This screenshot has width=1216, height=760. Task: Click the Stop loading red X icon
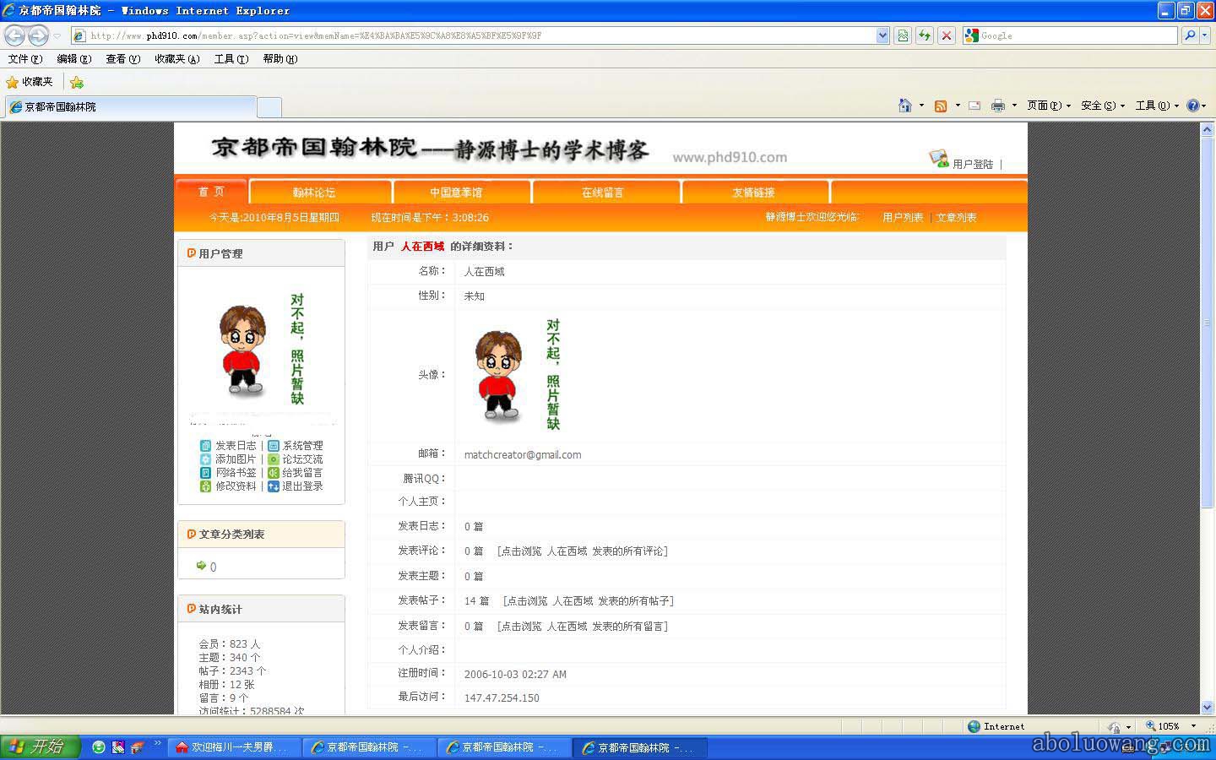pos(947,35)
